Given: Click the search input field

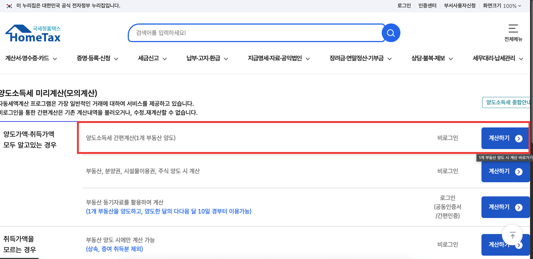Looking at the screenshot, I should tap(254, 33).
